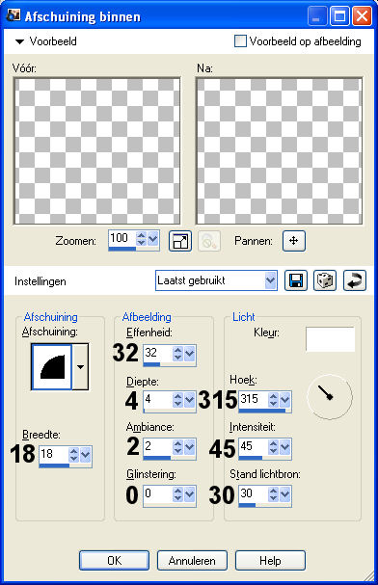Click the fit preview to window icon
378x585 pixels.
click(180, 241)
